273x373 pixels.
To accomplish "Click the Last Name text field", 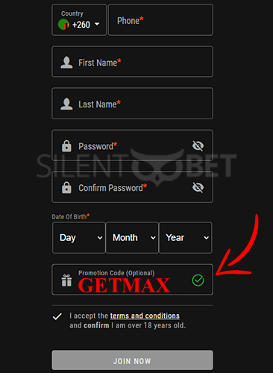I will [x=132, y=104].
